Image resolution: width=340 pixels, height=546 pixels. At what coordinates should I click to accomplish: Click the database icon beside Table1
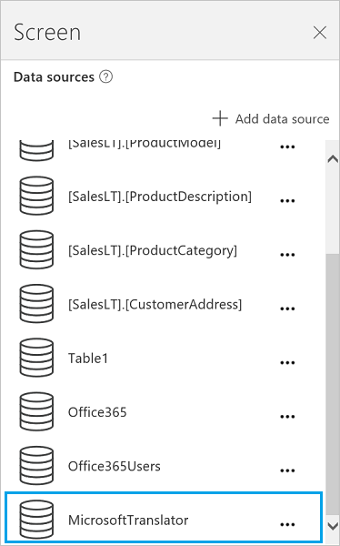[36, 358]
